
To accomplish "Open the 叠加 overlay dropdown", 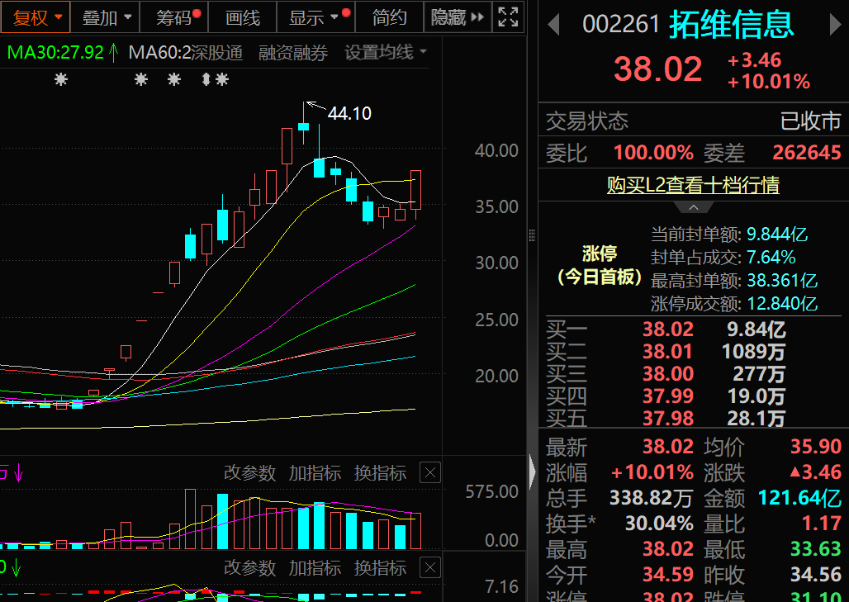I will pyautogui.click(x=106, y=18).
